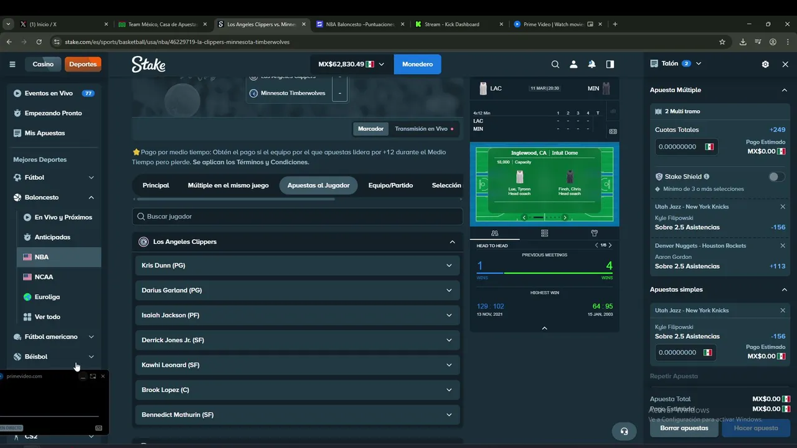Switch to Prime Video browser tab
This screenshot has width=797, height=448.
tap(554, 24)
